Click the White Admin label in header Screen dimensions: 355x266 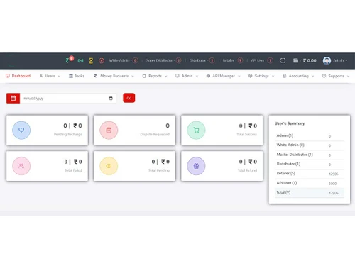pos(119,60)
